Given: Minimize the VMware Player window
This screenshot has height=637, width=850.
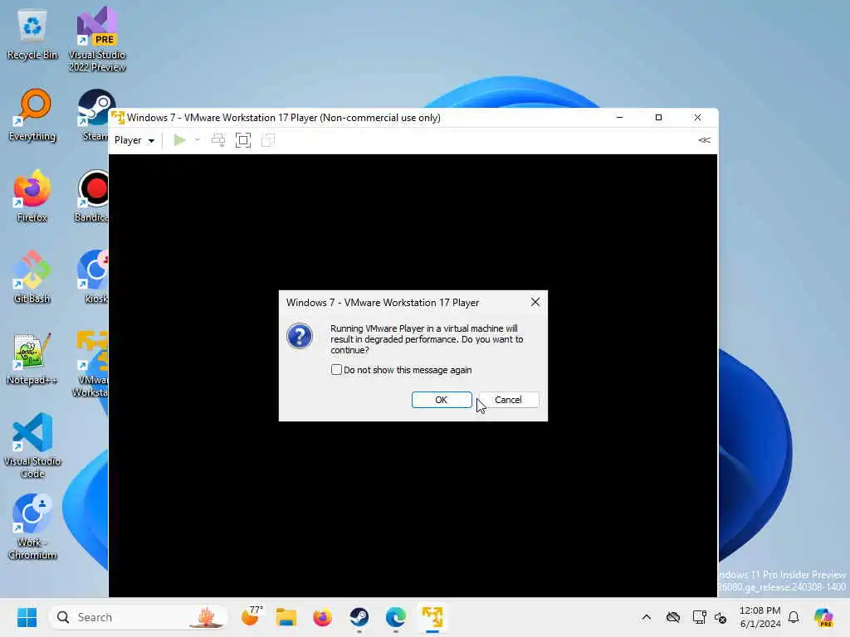Looking at the screenshot, I should tap(619, 118).
